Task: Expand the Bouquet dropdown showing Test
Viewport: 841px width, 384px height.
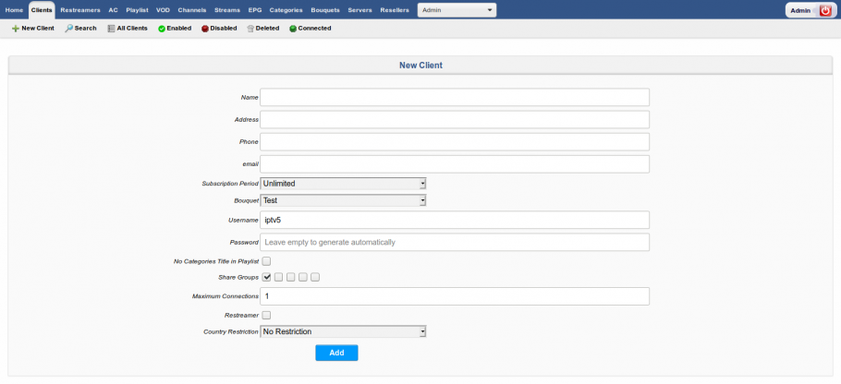Action: point(343,201)
